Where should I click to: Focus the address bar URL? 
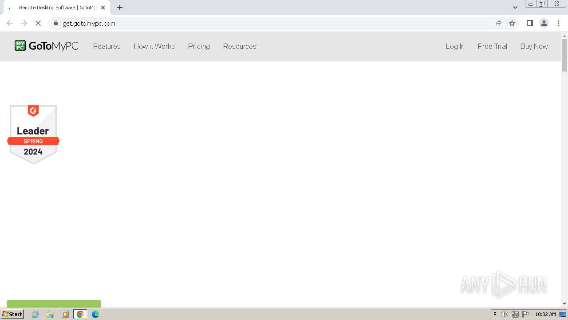tap(89, 23)
